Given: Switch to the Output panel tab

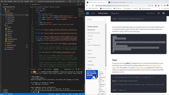Looking at the screenshot, I should pos(40,69).
